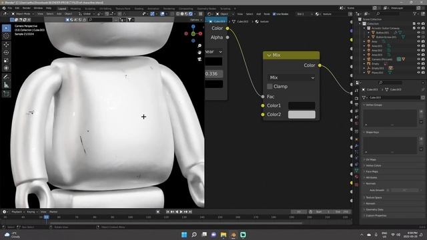The width and height of the screenshot is (427, 240).
Task: Toggle the camera view icon in viewport
Action: (x=199, y=59)
